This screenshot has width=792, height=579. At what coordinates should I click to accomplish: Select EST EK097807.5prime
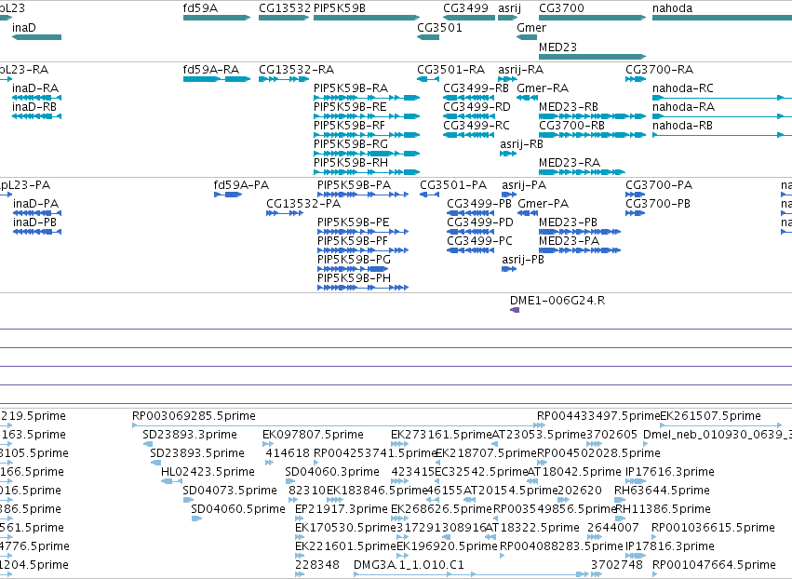coord(268,444)
